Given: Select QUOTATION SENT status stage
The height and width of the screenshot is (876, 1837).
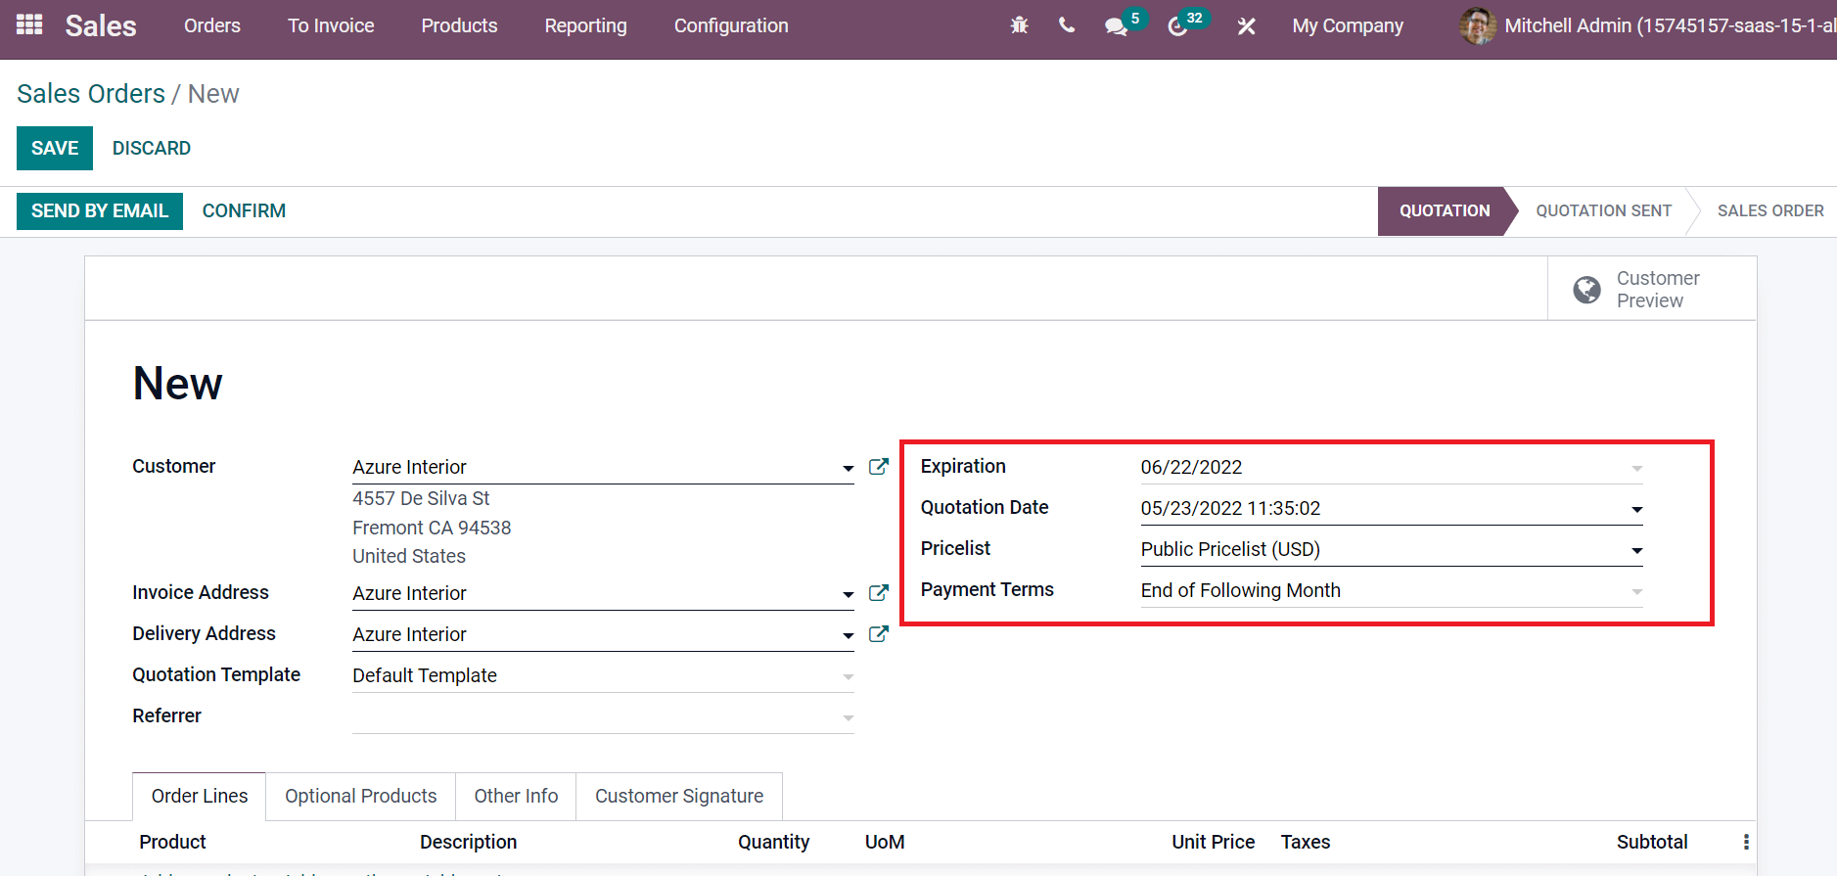Looking at the screenshot, I should tap(1603, 210).
